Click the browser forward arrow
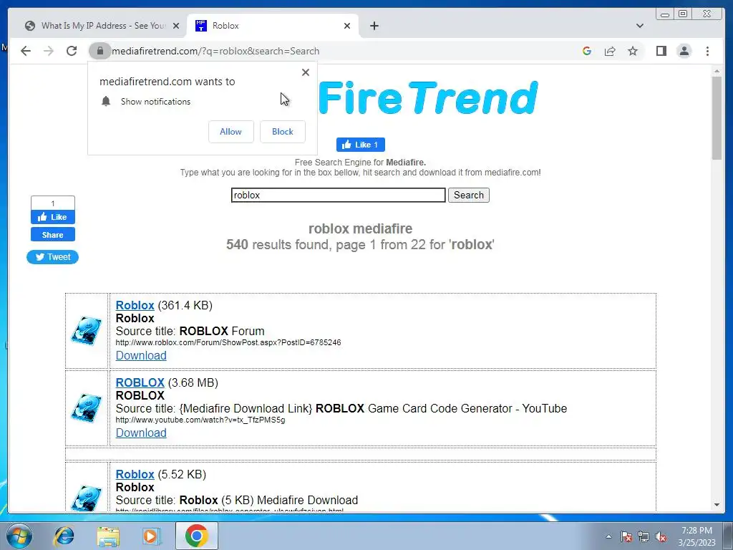This screenshot has height=550, width=733. pos(49,51)
